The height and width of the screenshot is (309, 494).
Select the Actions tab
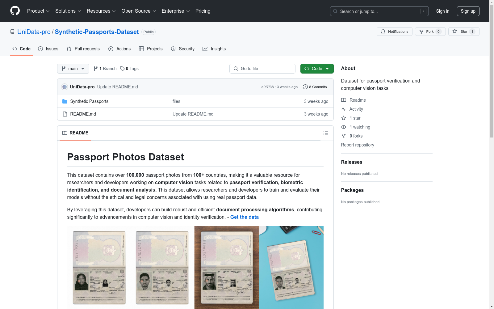pos(119,49)
